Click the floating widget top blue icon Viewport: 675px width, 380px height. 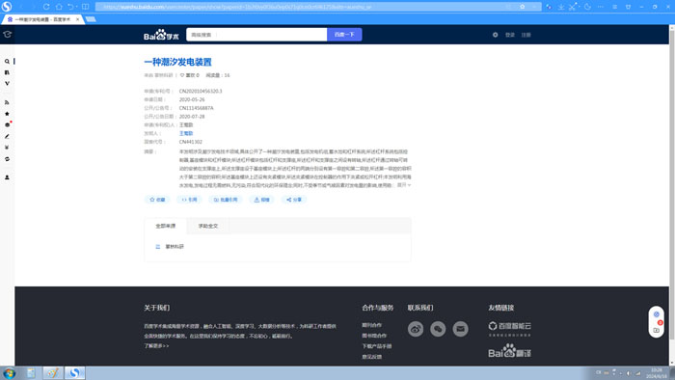point(656,314)
